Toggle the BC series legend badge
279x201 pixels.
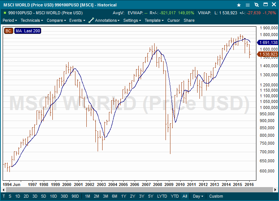[x=8, y=31]
